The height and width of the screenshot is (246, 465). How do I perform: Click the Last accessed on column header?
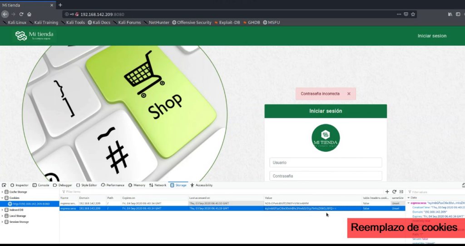point(226,198)
